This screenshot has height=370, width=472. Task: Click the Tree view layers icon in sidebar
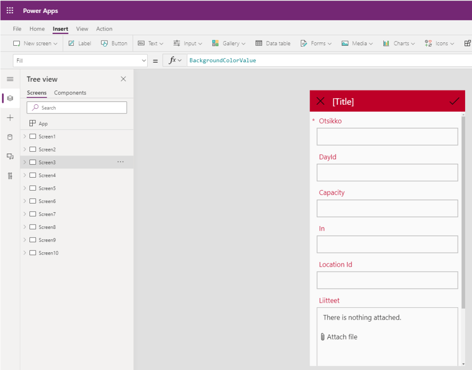coord(10,98)
